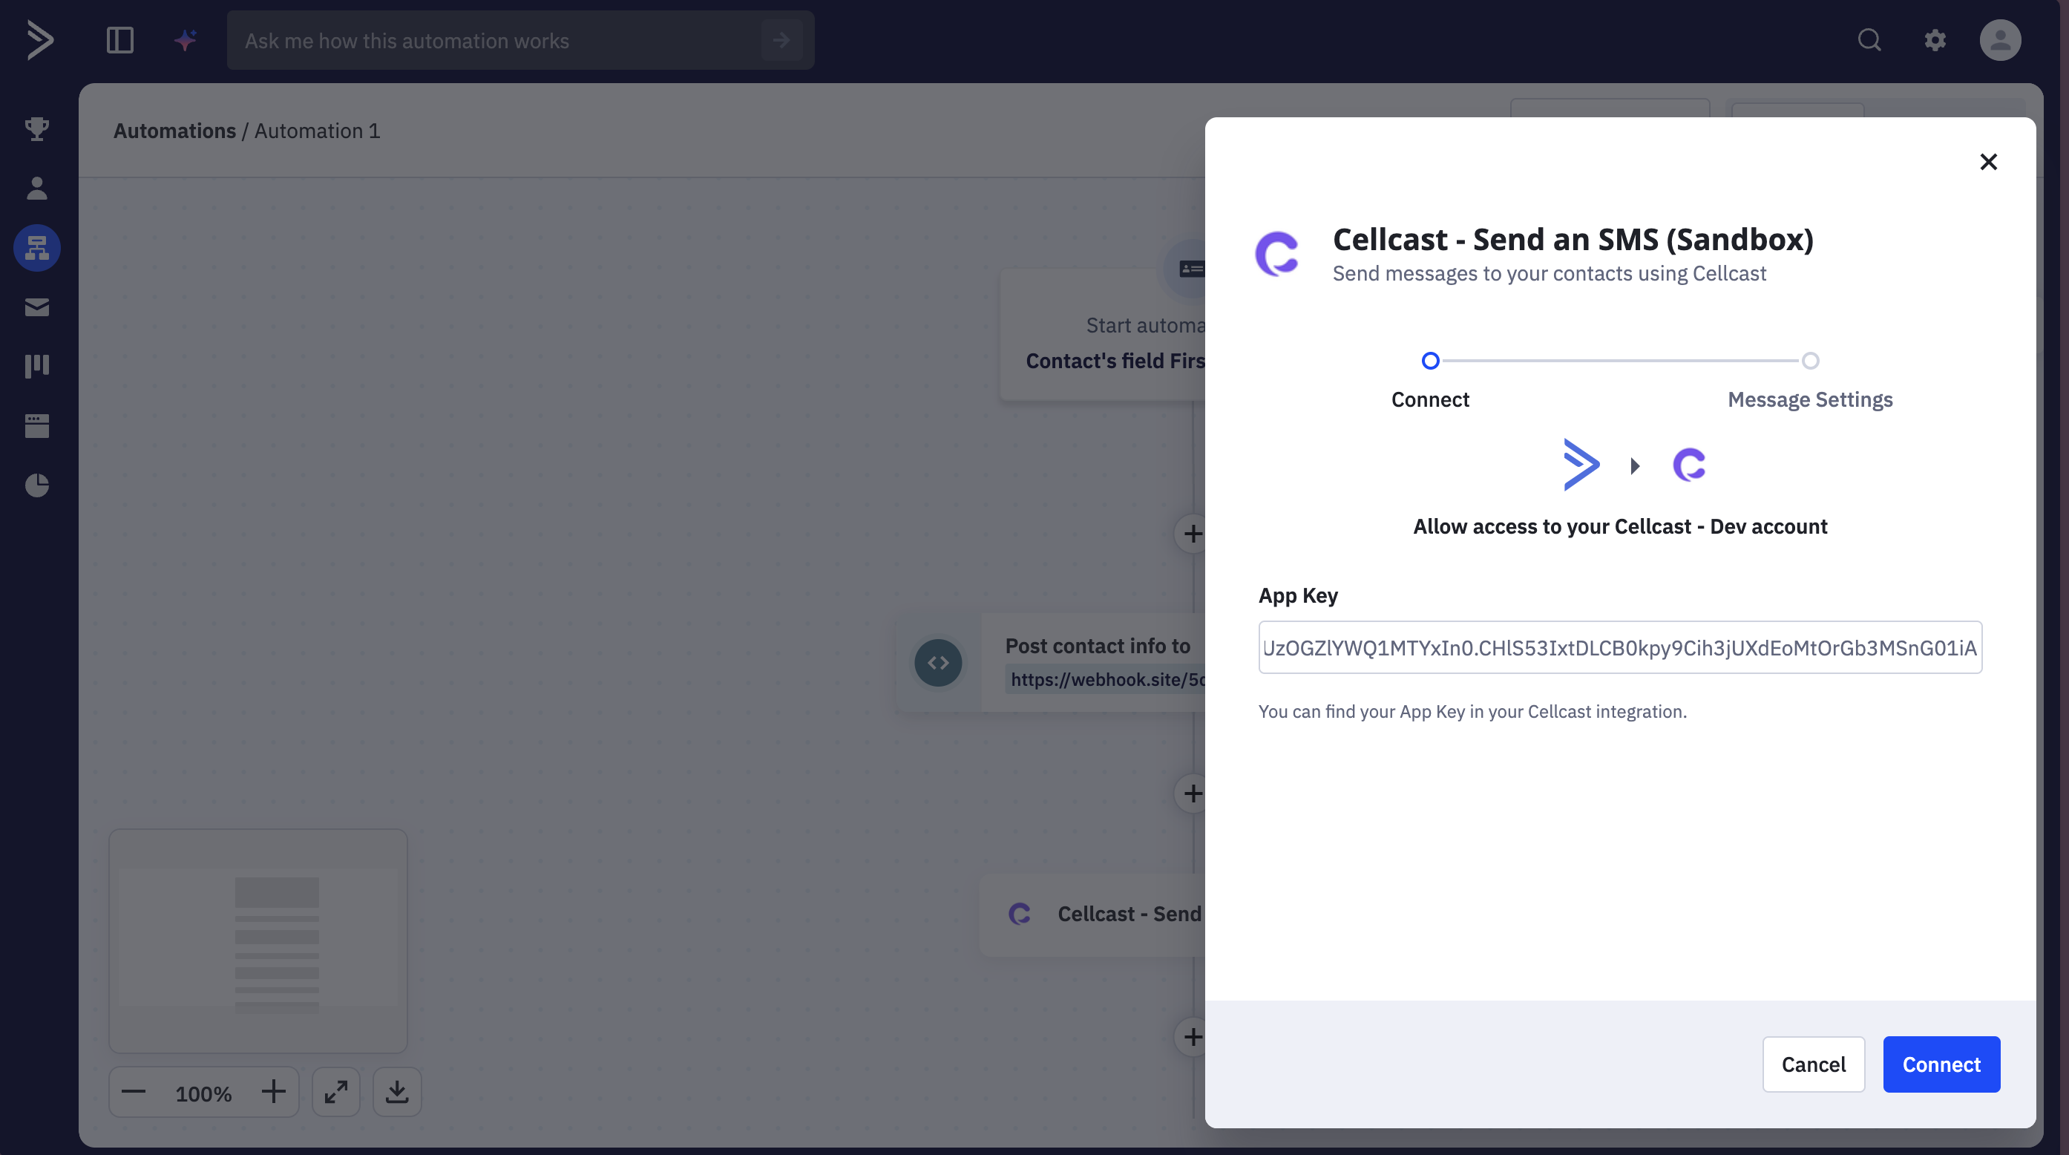This screenshot has height=1155, width=2069.
Task: Click the Message Settings step circle
Action: pyautogui.click(x=1809, y=361)
